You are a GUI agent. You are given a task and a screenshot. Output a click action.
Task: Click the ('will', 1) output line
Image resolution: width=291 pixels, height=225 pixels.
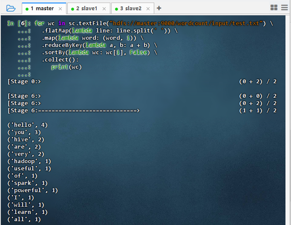click(26, 205)
